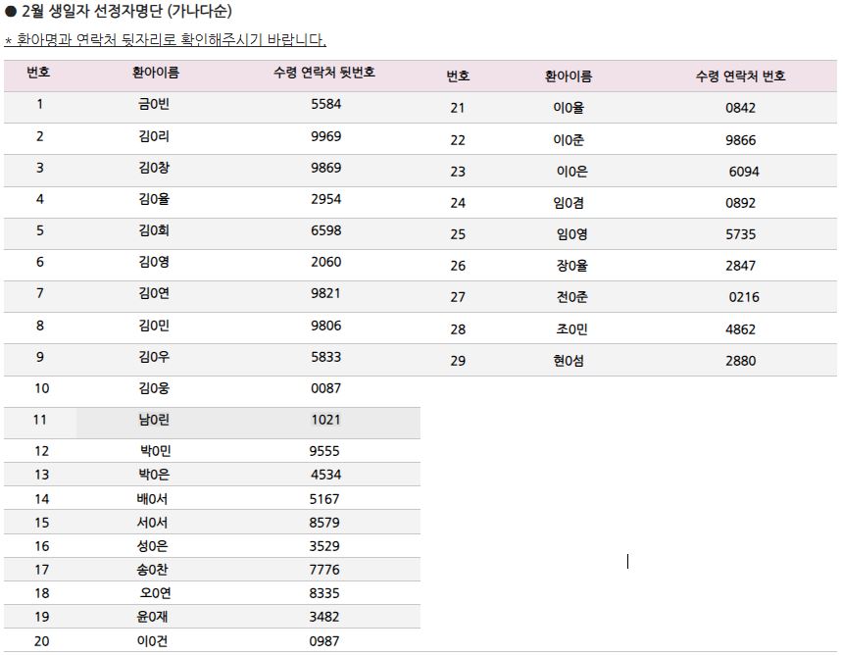The height and width of the screenshot is (655, 842).
Task: Click the phone number 4862
Action: point(740,329)
